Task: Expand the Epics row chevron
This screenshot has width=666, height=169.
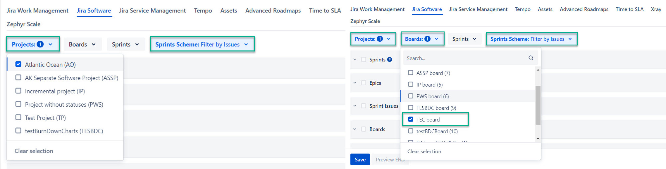Action: [x=355, y=83]
